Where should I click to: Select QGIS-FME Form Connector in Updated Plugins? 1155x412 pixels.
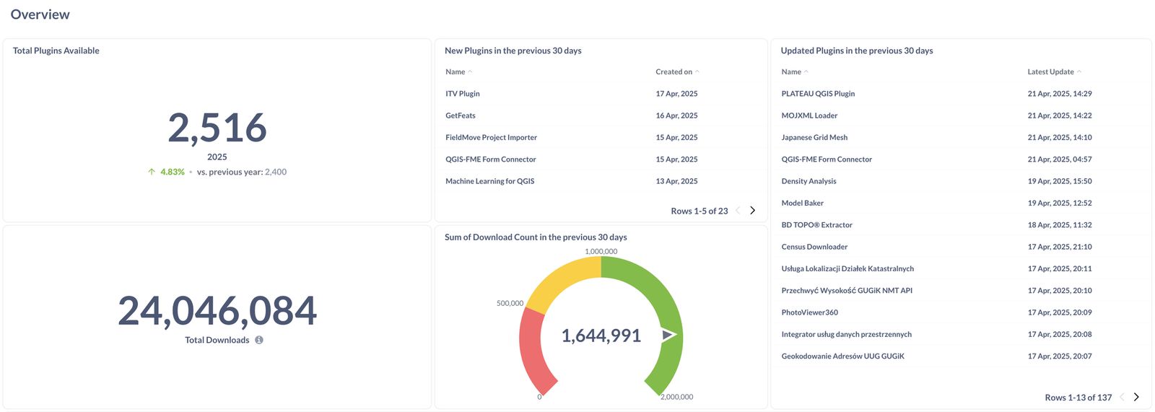(x=961, y=159)
